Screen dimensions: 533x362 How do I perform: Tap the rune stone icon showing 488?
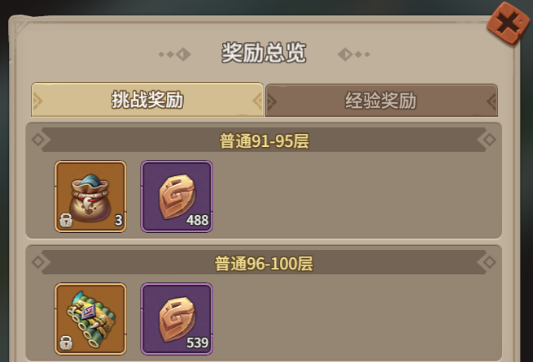[177, 196]
